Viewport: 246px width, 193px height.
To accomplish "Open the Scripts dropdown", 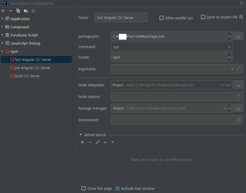I will (229, 57).
